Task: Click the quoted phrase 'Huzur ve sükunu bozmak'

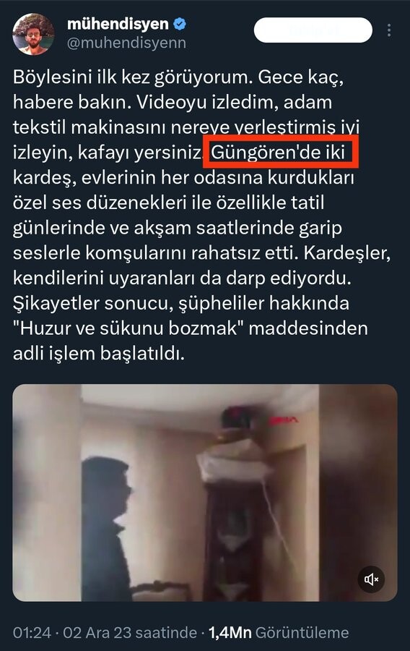Action: pyautogui.click(x=128, y=328)
